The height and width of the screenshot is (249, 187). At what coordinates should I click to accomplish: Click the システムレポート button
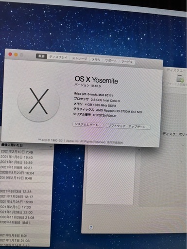pyautogui.click(x=88, y=124)
